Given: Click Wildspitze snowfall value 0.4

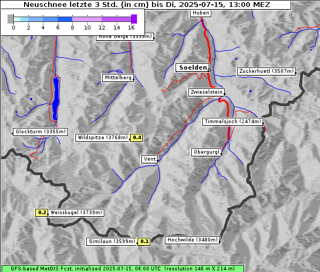Looking at the screenshot, I should 136,138.
